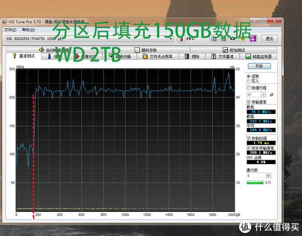Screen dimensions: 302x236
Task: Close the HD Tune Pro window
Action: [x=274, y=21]
